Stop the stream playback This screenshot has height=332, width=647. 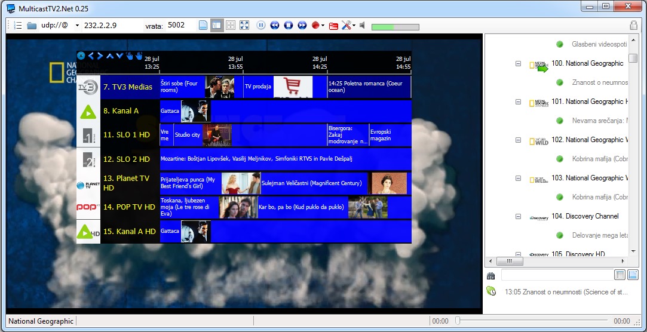(x=289, y=26)
